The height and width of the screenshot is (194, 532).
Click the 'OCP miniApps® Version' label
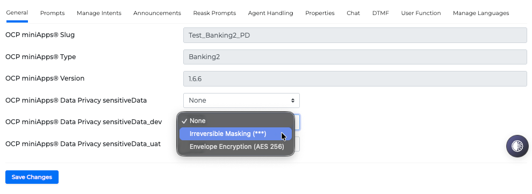45,78
